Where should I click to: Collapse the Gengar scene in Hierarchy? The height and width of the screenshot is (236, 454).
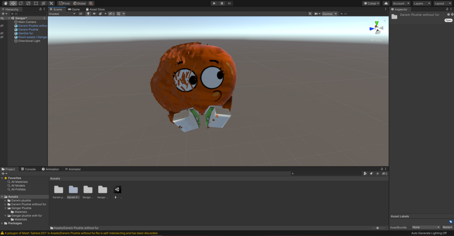(9, 18)
